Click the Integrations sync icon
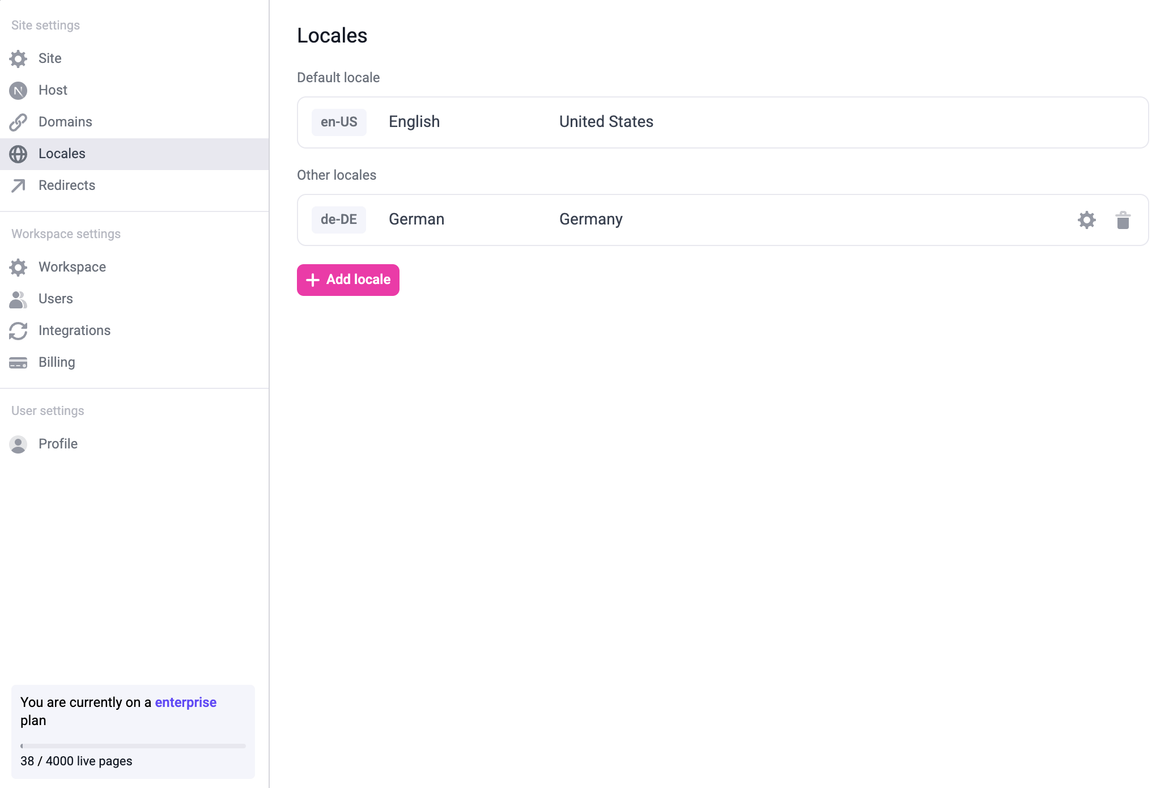The width and height of the screenshot is (1173, 788). point(18,331)
